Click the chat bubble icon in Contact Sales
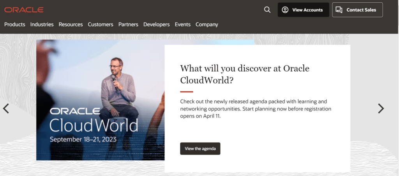399x176 pixels. tap(339, 10)
